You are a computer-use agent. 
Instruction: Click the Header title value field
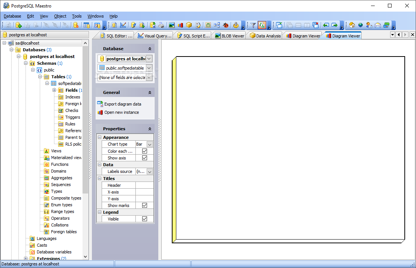(144, 185)
